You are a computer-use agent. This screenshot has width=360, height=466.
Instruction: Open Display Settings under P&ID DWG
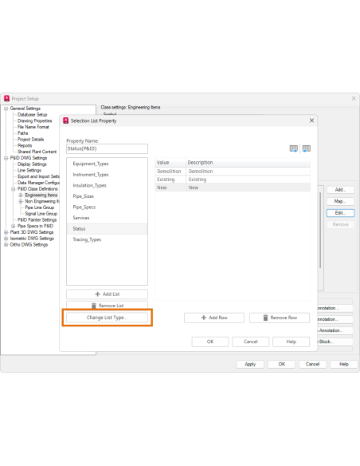click(x=32, y=164)
